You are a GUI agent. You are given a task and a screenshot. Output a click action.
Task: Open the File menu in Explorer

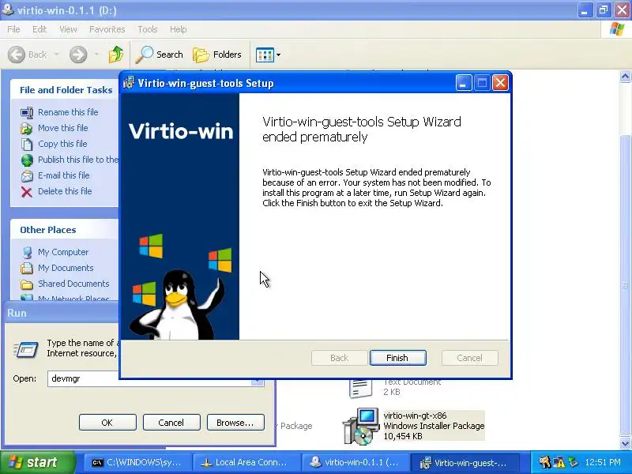click(x=13, y=29)
